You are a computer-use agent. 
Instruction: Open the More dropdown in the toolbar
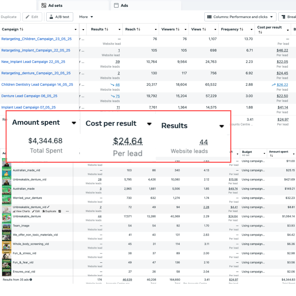[86, 17]
